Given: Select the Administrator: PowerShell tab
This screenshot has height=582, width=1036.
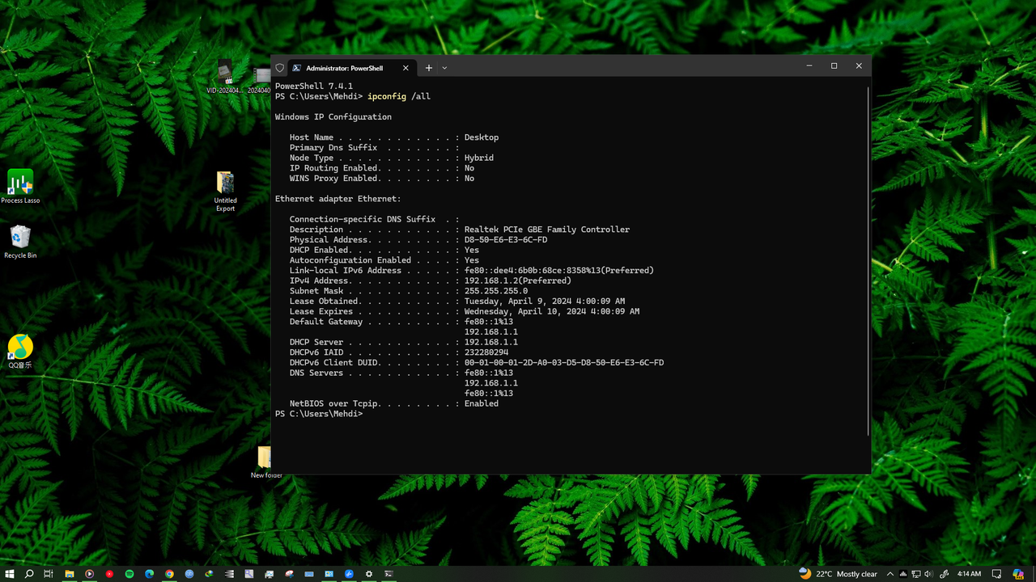Looking at the screenshot, I should pyautogui.click(x=351, y=68).
